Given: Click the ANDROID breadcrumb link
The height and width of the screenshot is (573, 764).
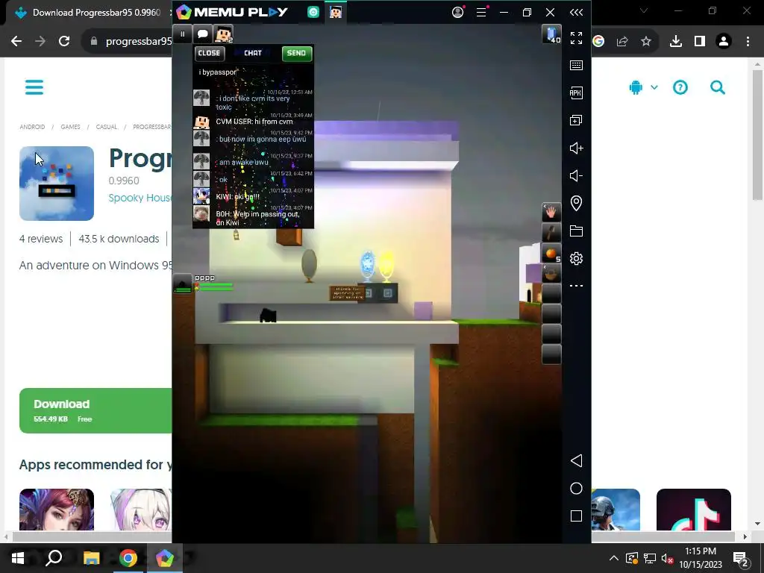Looking at the screenshot, I should 32,127.
